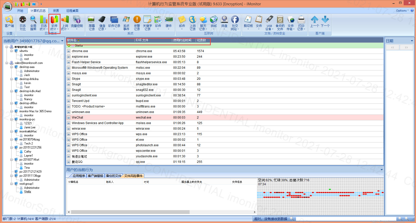
Task: Collapse the ubuntu computer node
Action: click(12, 51)
